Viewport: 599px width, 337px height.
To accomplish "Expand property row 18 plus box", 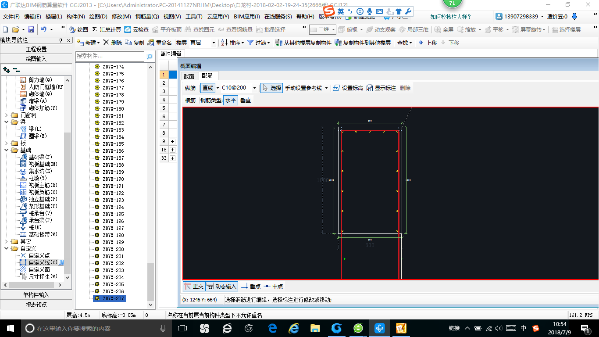I will (x=172, y=150).
